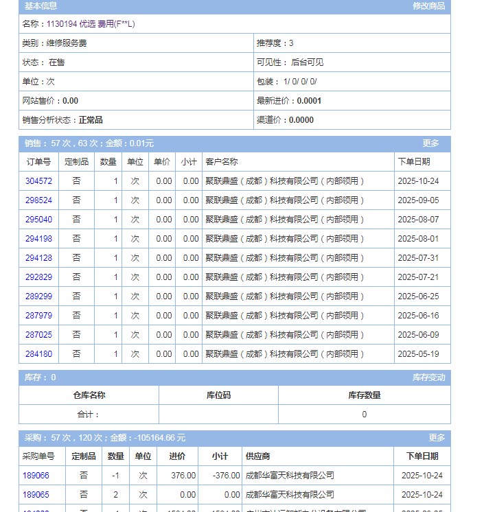The width and height of the screenshot is (484, 512).
Task: Open order 294128 dated 2025-07-31
Action: point(38,258)
